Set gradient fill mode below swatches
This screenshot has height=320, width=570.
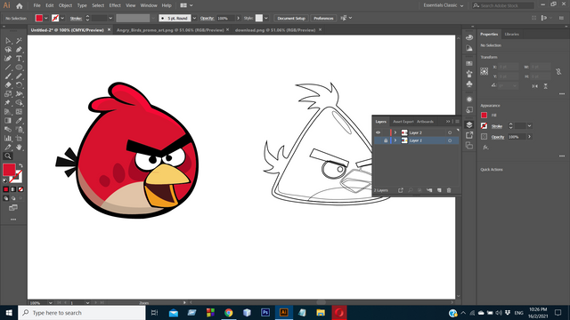[x=13, y=189]
